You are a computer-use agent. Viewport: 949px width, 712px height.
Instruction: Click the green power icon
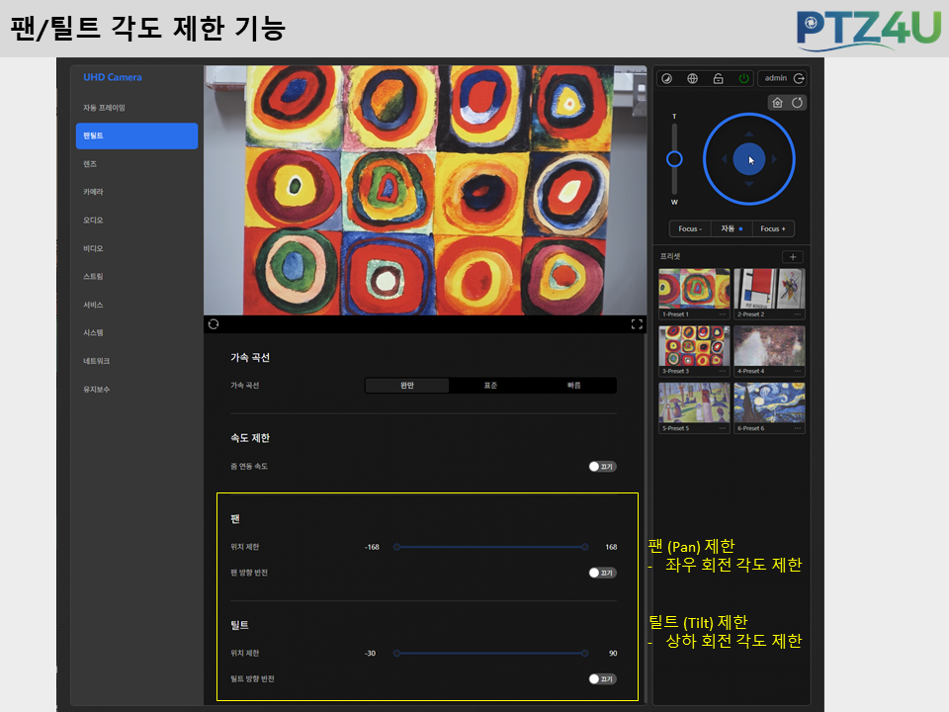(x=743, y=79)
